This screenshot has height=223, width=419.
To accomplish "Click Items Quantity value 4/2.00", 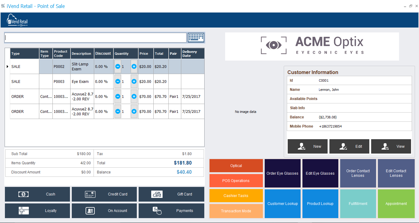I will 86,163.
